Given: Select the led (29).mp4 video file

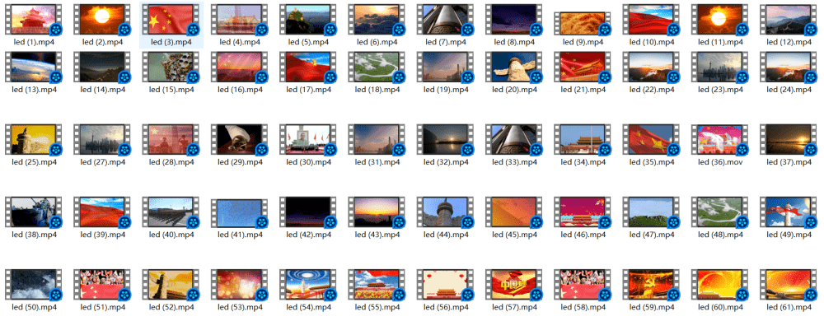Looking at the screenshot, I should 240,140.
